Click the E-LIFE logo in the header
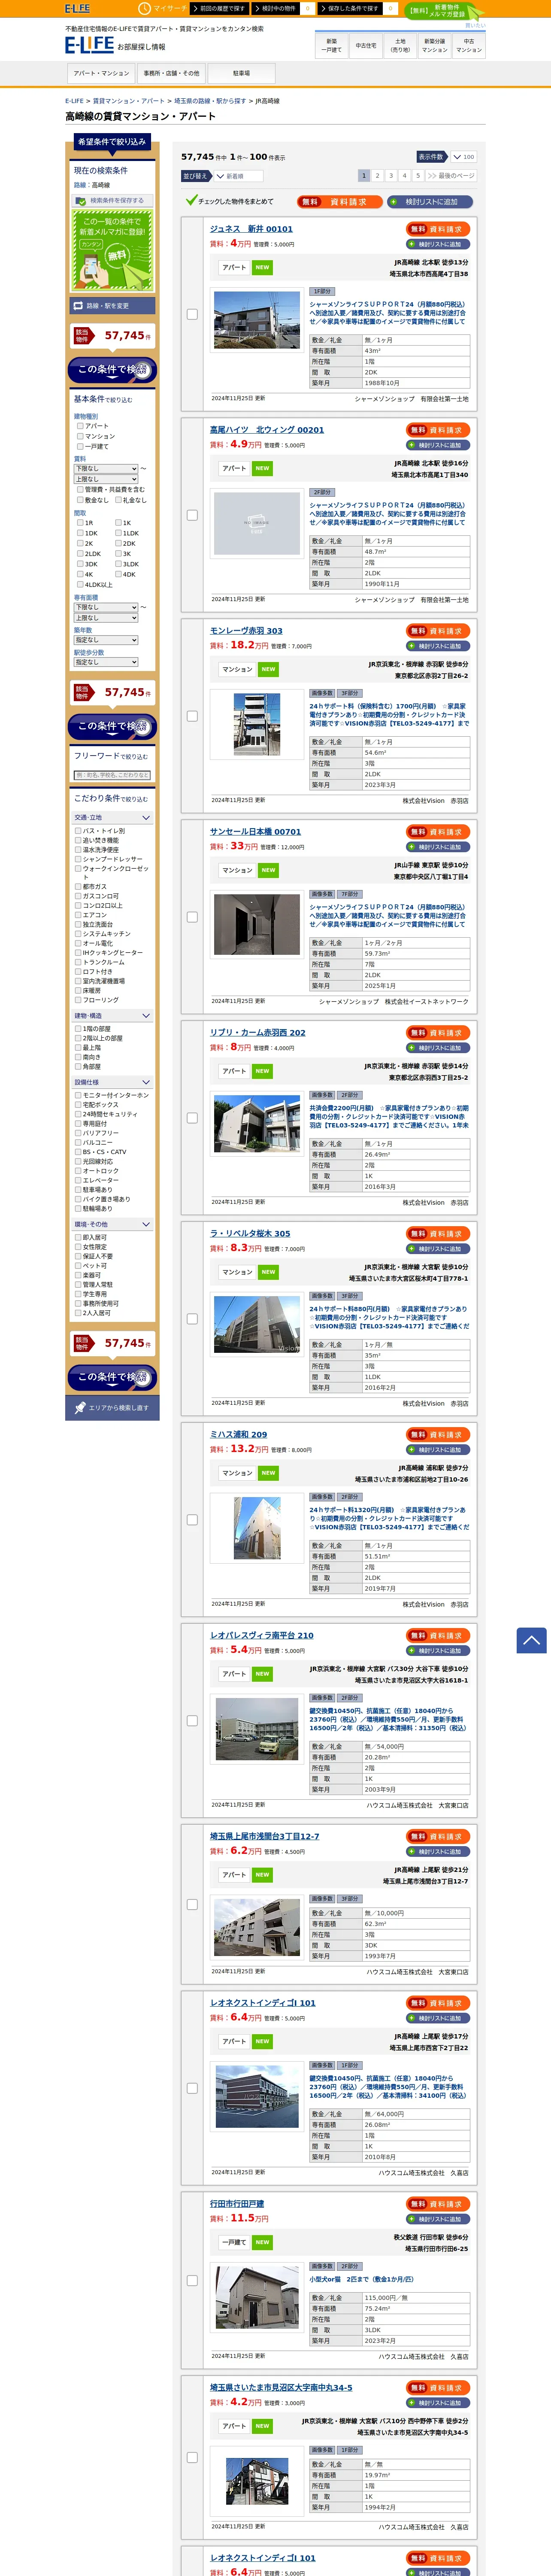Screen dimensions: 551x2576 (x=89, y=45)
